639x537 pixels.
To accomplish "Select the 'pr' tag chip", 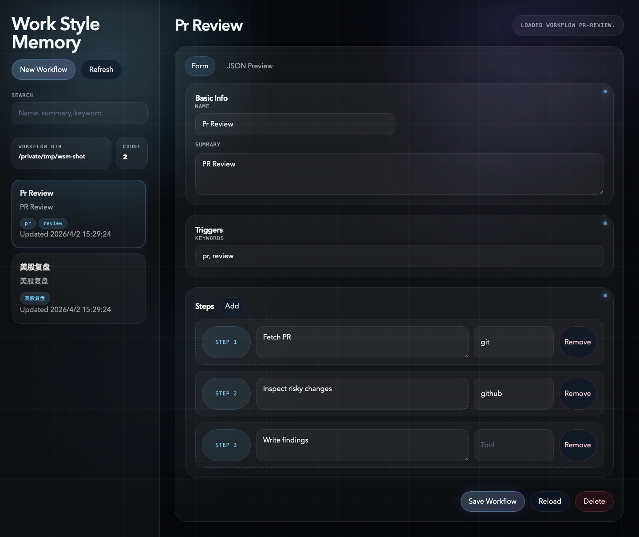I will coord(28,223).
